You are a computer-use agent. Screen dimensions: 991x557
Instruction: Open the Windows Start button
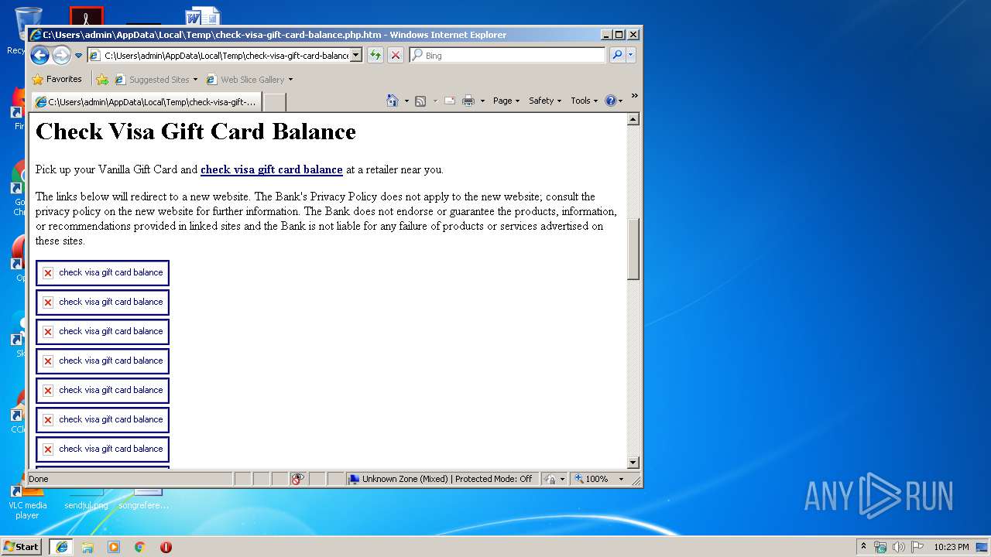(22, 546)
